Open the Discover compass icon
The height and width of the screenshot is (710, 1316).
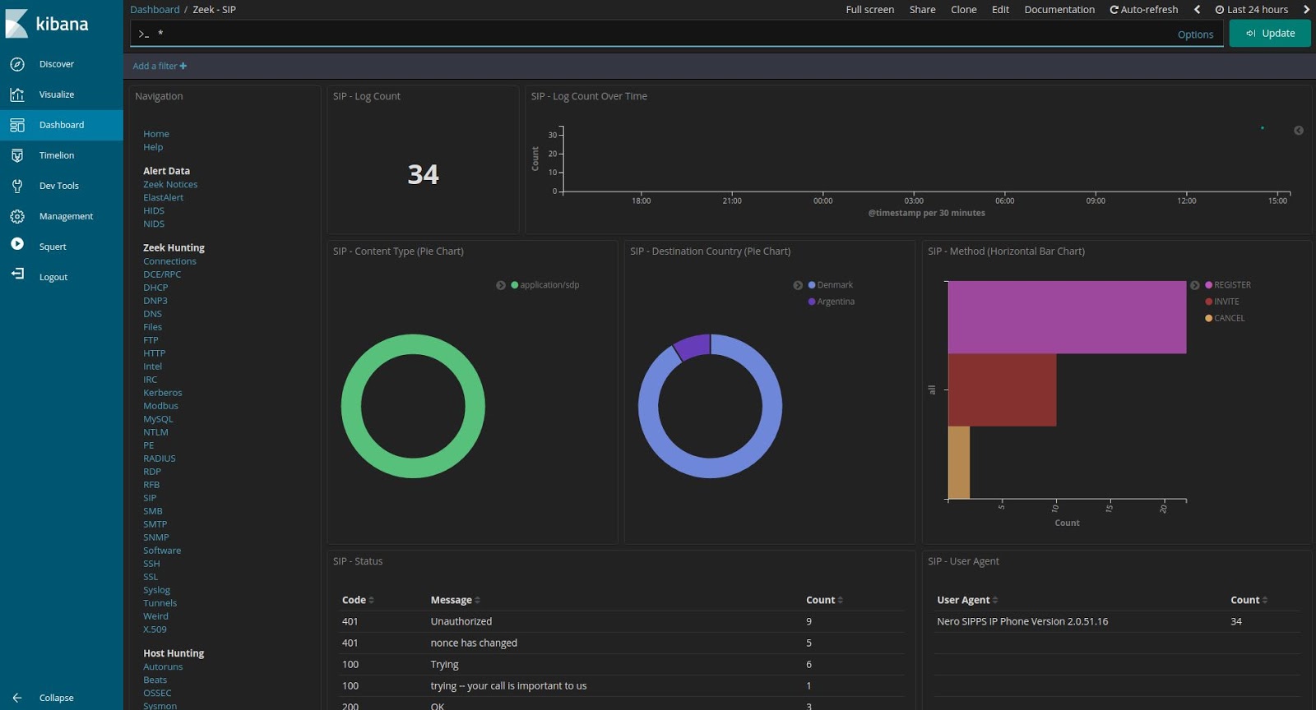tap(17, 64)
